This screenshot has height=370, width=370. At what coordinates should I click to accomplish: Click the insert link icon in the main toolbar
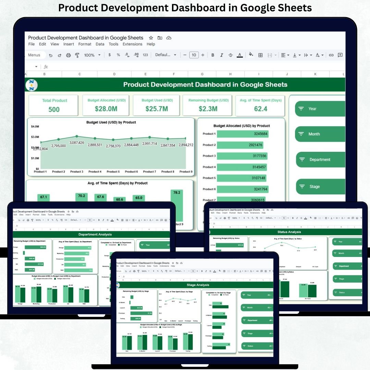pyautogui.click(x=331, y=55)
